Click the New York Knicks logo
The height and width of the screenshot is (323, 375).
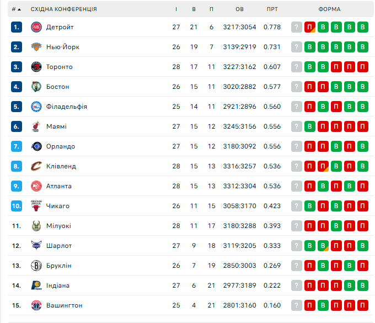coord(36,47)
